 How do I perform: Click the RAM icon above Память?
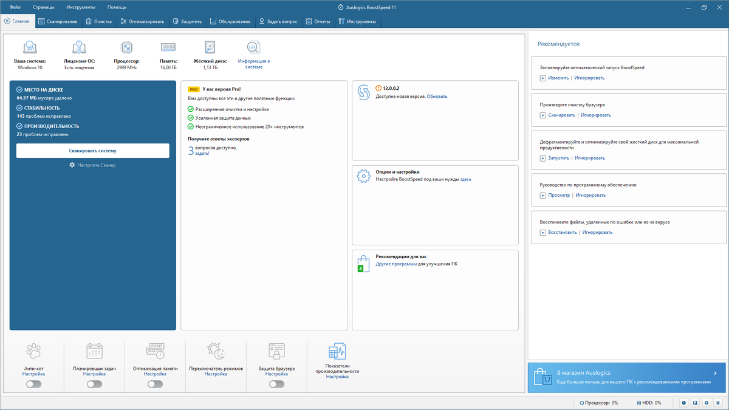[x=168, y=47]
